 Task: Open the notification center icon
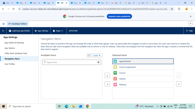click(x=190, y=106)
